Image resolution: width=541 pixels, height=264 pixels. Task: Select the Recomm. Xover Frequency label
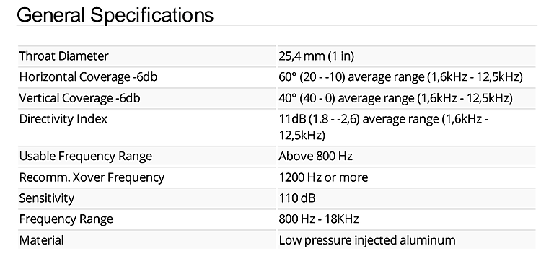(x=92, y=177)
